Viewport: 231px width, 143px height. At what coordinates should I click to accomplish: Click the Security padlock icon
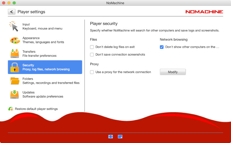point(15,67)
